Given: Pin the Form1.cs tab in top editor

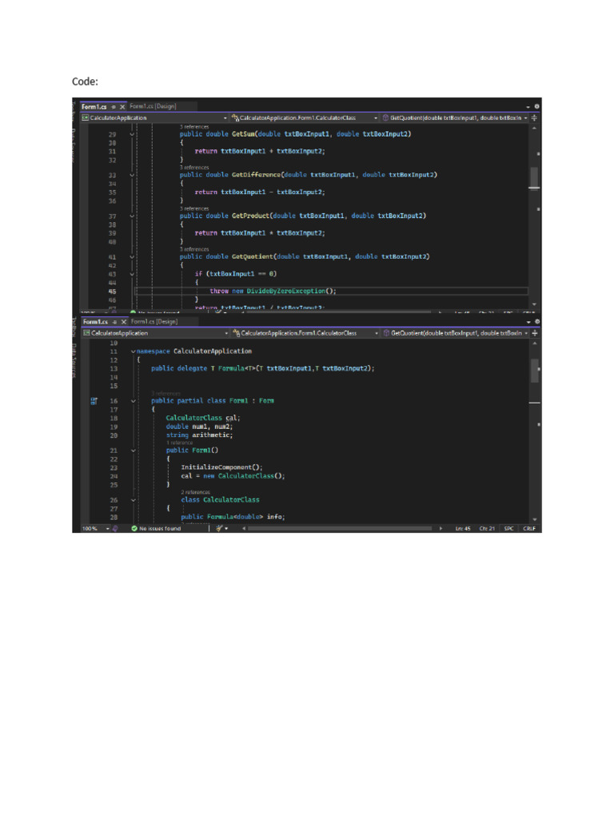Looking at the screenshot, I should point(114,106).
